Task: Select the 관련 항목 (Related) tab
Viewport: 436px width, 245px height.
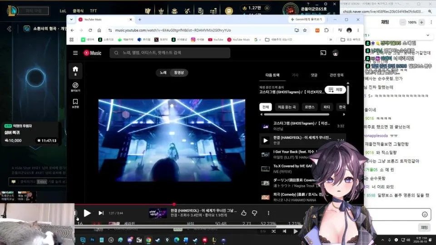Action: (337, 75)
